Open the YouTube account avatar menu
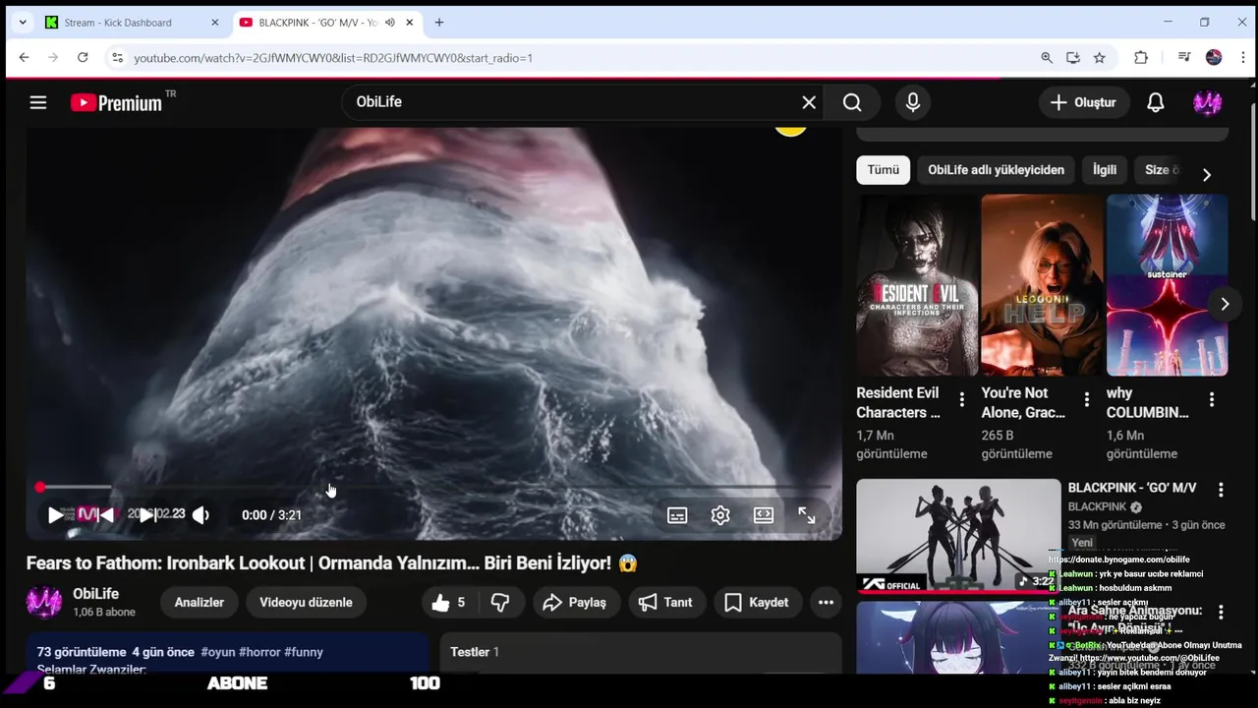 coord(1207,102)
